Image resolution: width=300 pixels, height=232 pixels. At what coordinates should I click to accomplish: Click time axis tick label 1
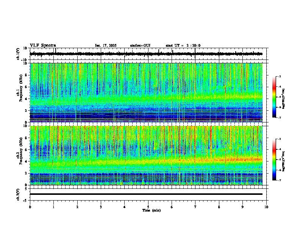click(53, 207)
